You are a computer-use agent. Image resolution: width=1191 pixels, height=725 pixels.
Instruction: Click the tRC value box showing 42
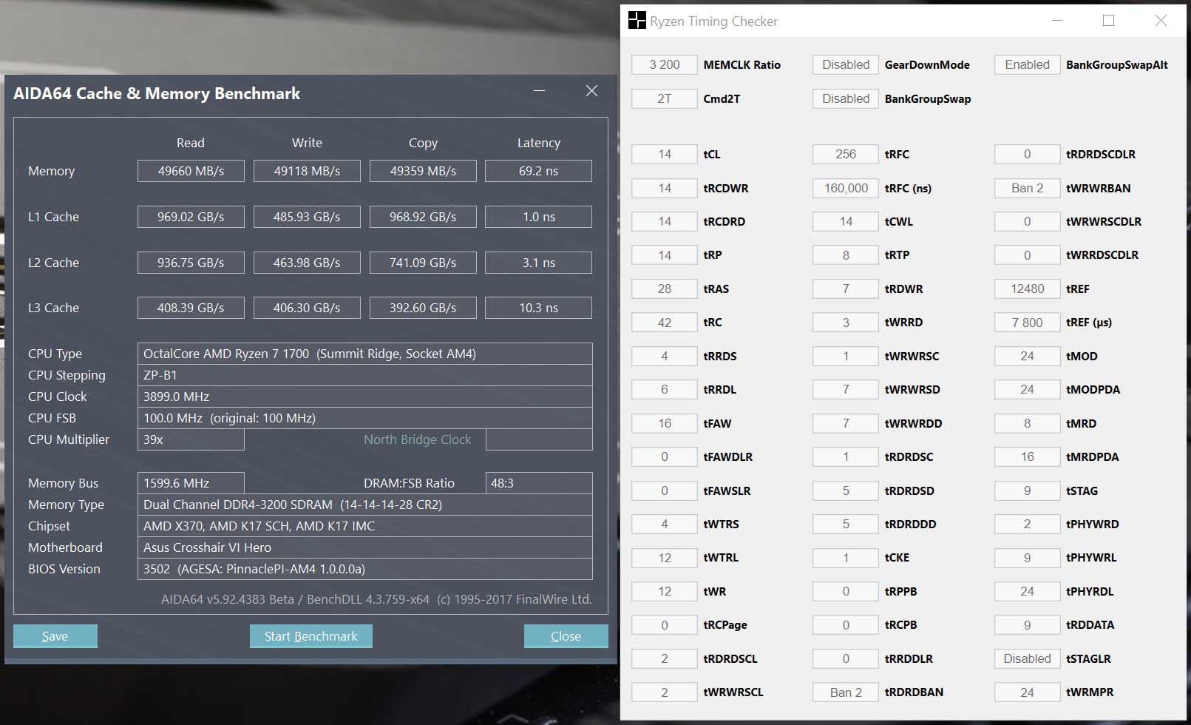(x=665, y=323)
